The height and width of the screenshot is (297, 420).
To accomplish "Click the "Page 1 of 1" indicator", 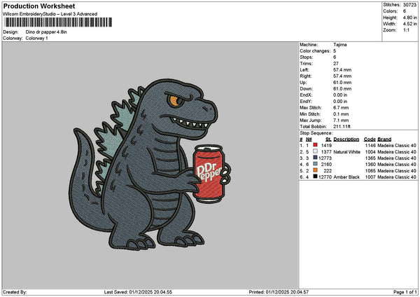I will 405,292.
